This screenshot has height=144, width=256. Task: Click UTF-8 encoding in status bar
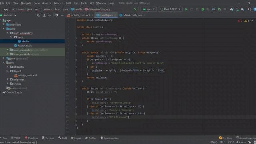pyautogui.click(x=231, y=142)
